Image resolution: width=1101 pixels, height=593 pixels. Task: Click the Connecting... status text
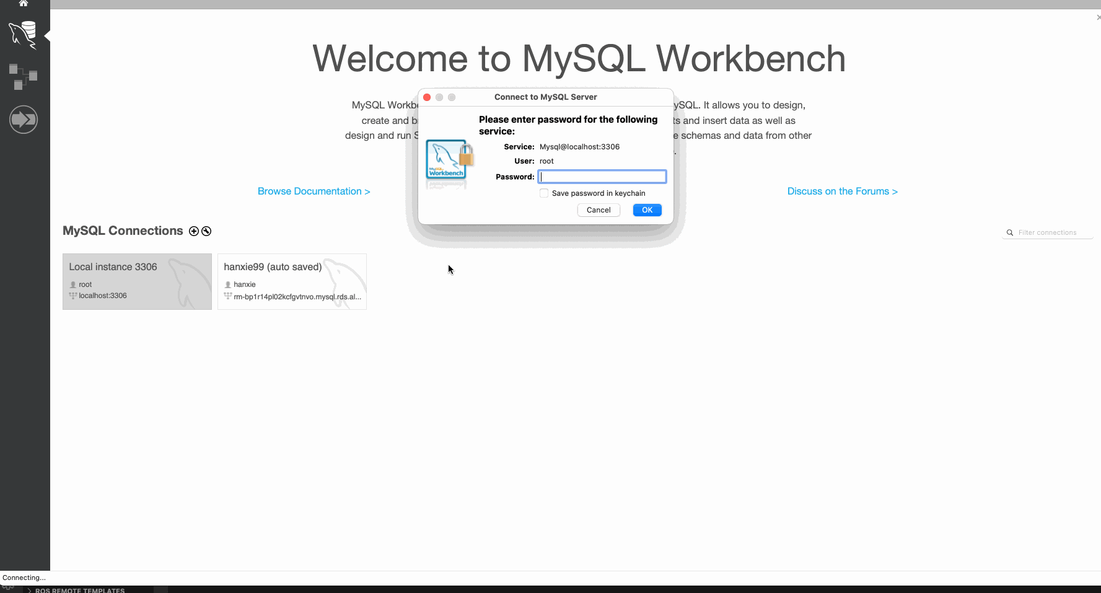(24, 578)
